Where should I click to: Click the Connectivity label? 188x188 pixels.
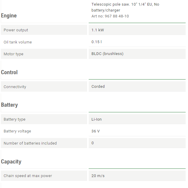pos(15,87)
